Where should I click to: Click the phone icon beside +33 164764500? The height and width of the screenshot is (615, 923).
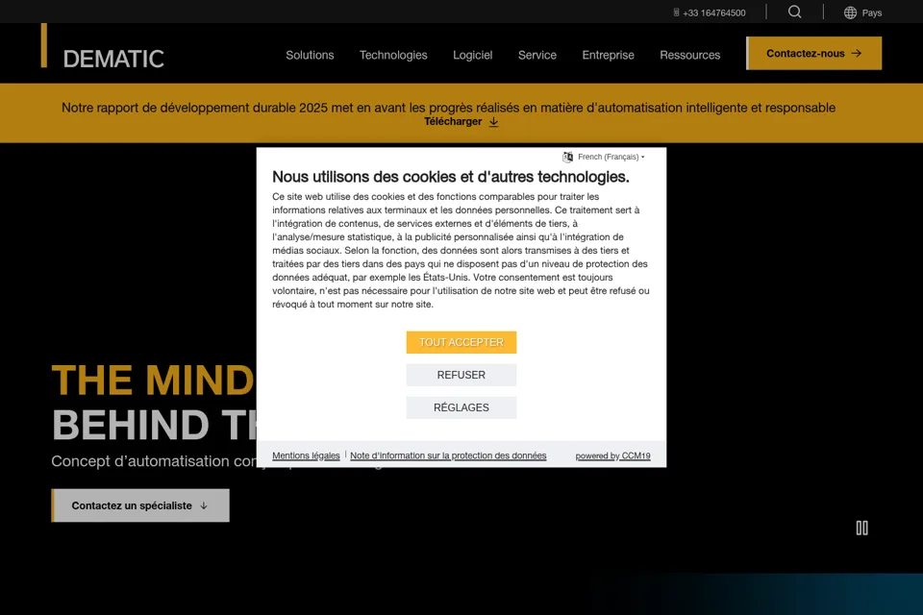coord(676,12)
